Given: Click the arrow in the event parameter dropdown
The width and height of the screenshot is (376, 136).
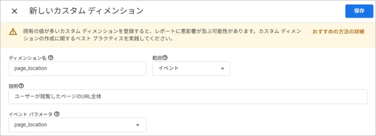Looking at the screenshot, I should click(137, 125).
